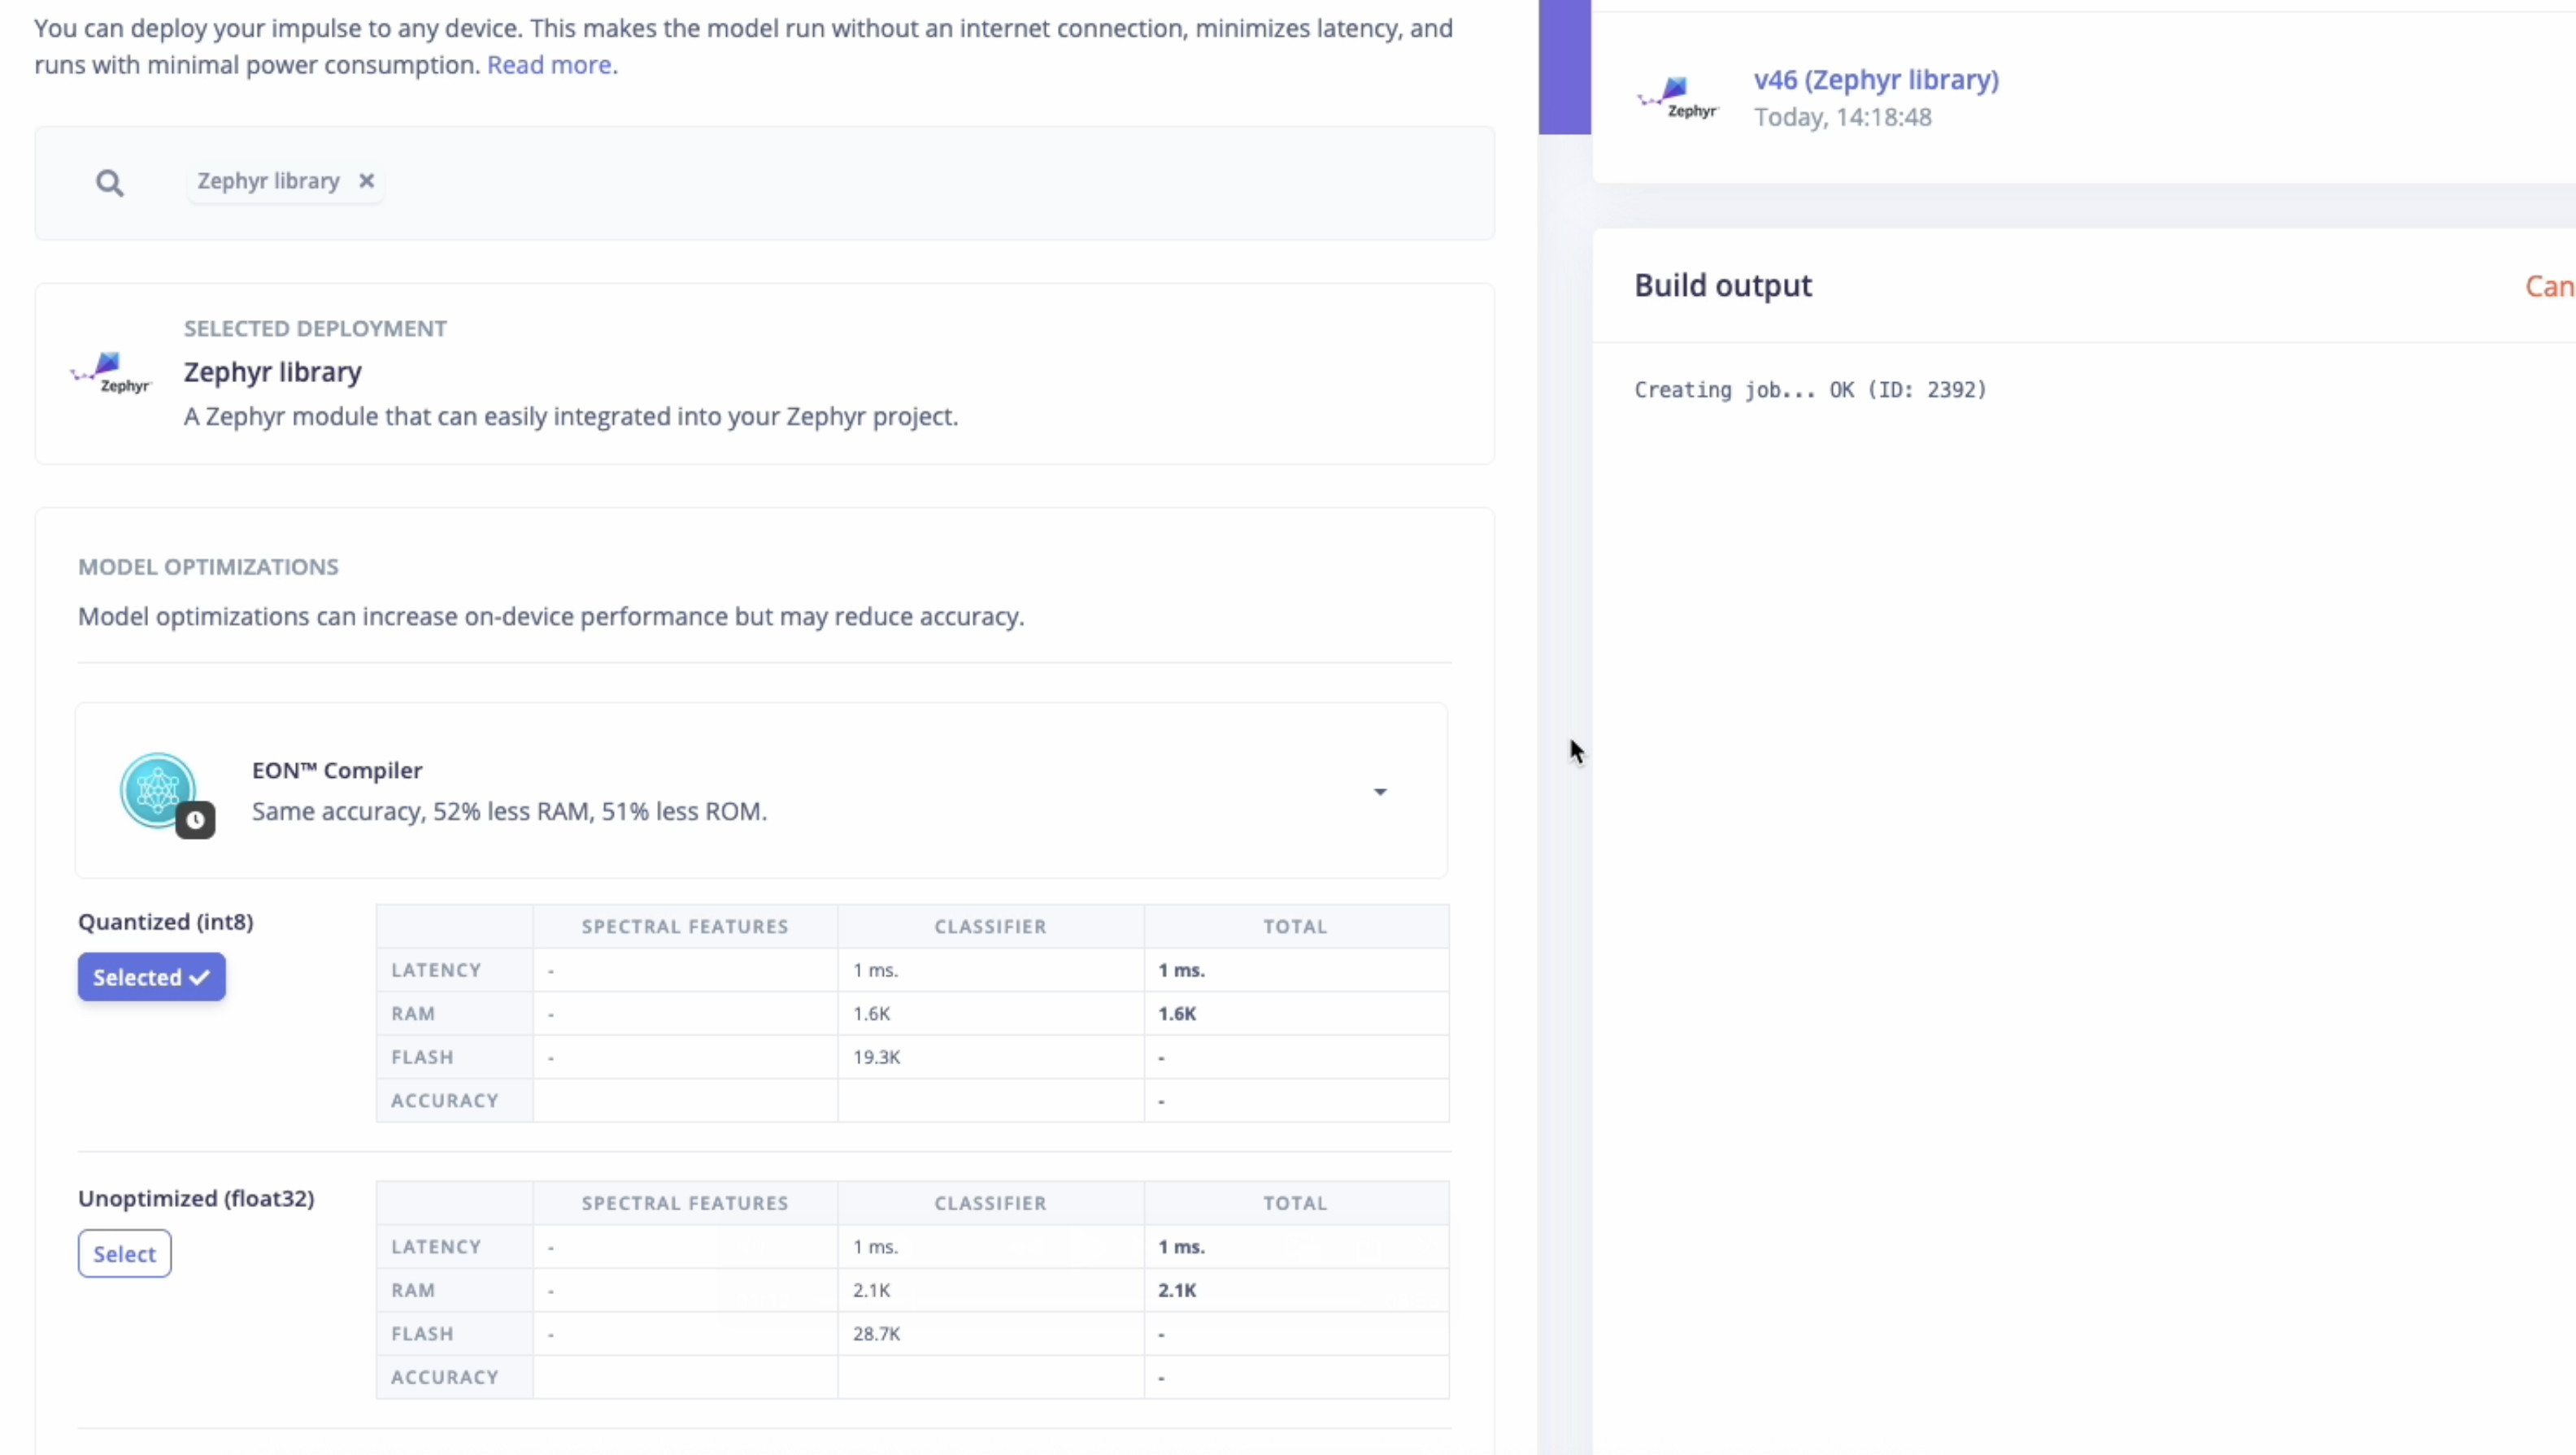Cancel the running build job
This screenshot has width=2576, height=1455.
coord(2549,287)
